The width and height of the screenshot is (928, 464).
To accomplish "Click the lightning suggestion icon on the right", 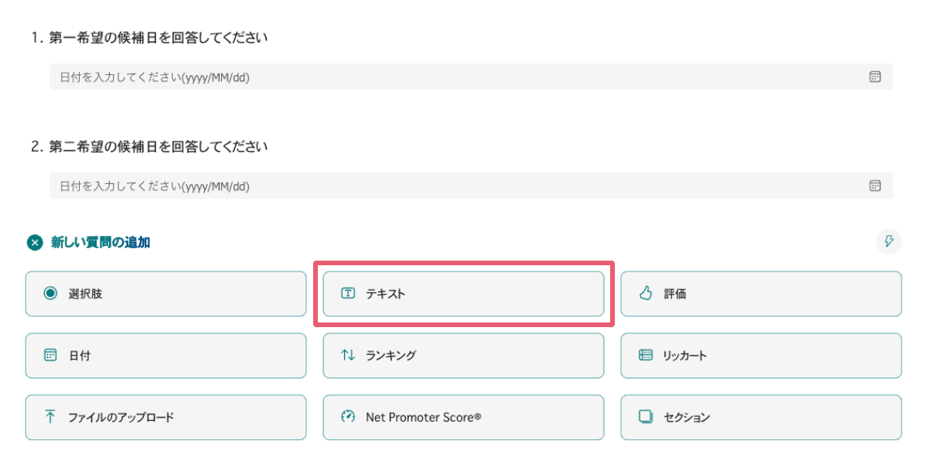I will point(889,242).
